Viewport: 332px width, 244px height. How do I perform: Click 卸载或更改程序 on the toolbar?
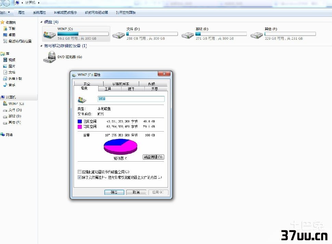pos(65,13)
